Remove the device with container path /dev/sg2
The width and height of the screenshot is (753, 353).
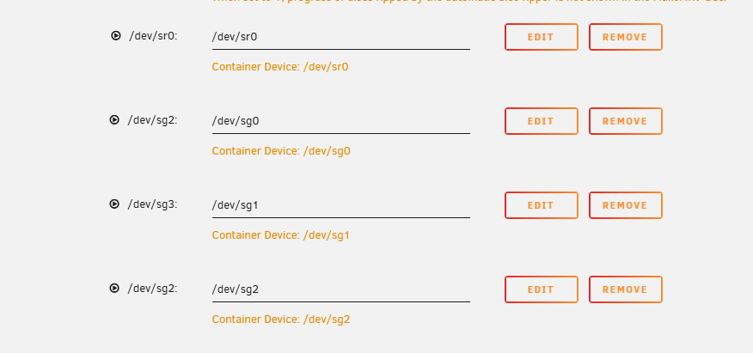[x=626, y=289]
